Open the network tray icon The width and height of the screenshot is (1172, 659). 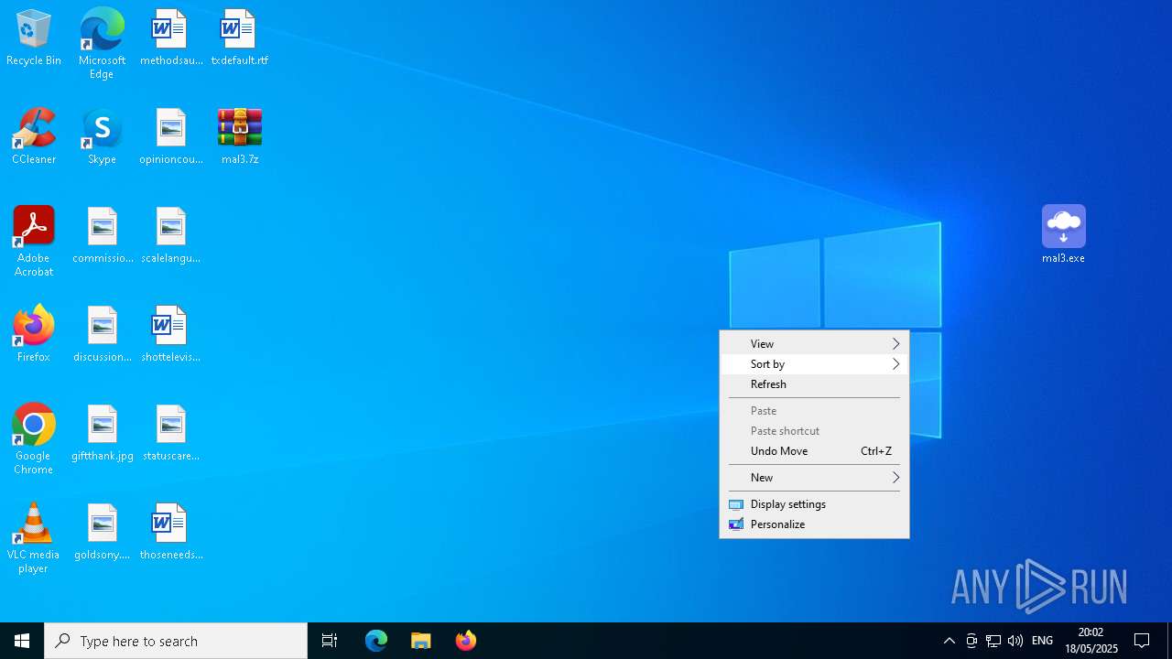pos(993,641)
